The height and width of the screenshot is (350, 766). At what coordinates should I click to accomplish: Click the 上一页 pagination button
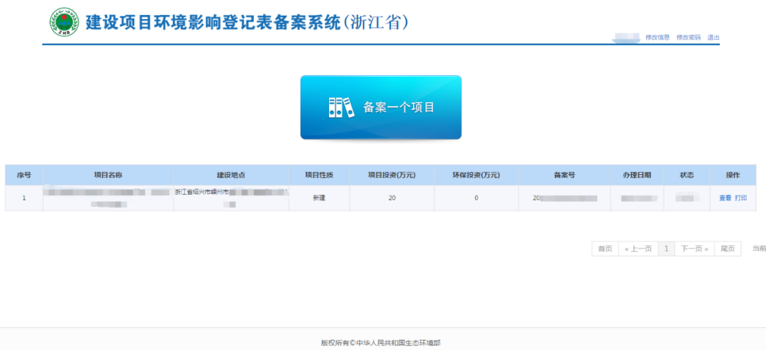click(x=638, y=249)
